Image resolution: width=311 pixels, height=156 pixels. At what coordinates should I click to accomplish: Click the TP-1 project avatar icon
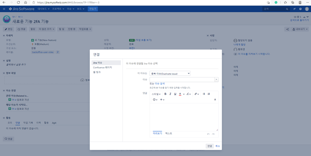point(7,19)
